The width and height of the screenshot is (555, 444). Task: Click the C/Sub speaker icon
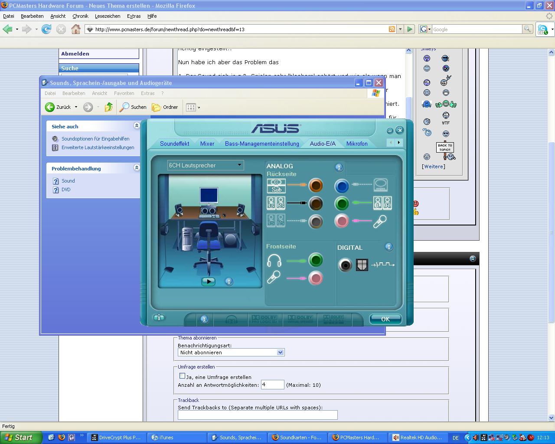[276, 186]
